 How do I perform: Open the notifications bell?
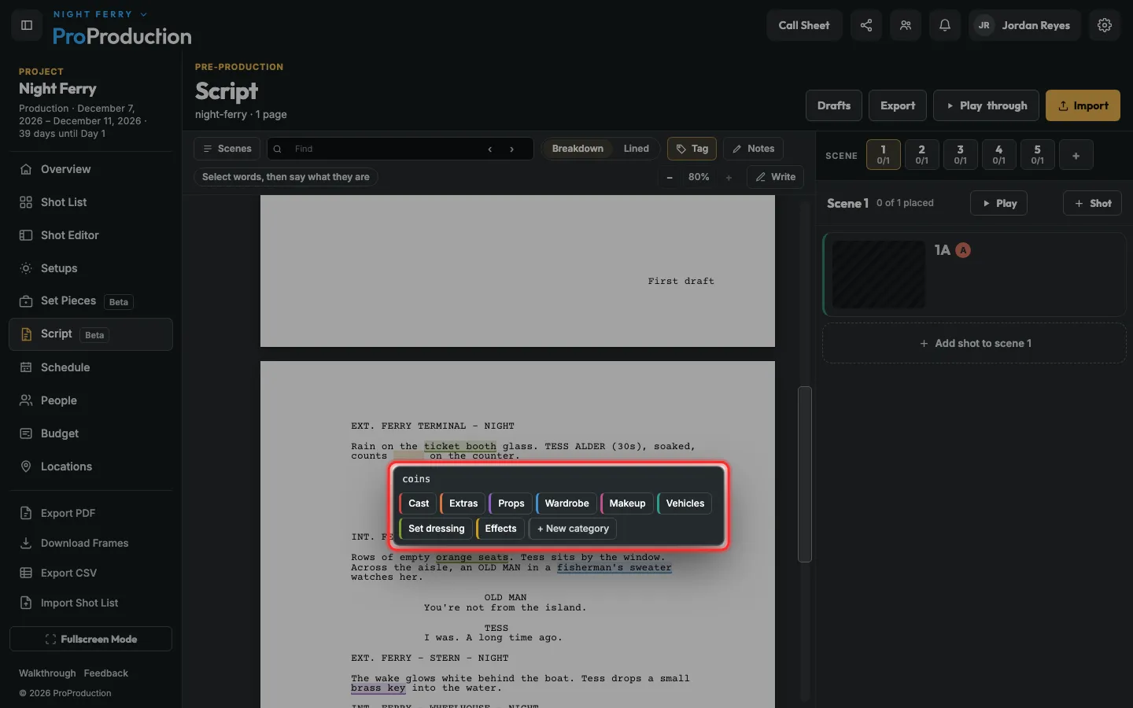tap(945, 25)
